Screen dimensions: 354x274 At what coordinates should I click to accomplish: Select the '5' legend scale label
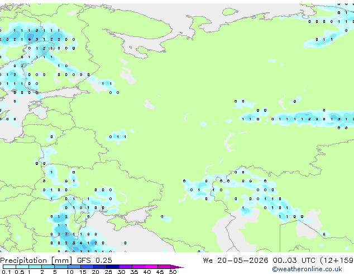coord(55,272)
